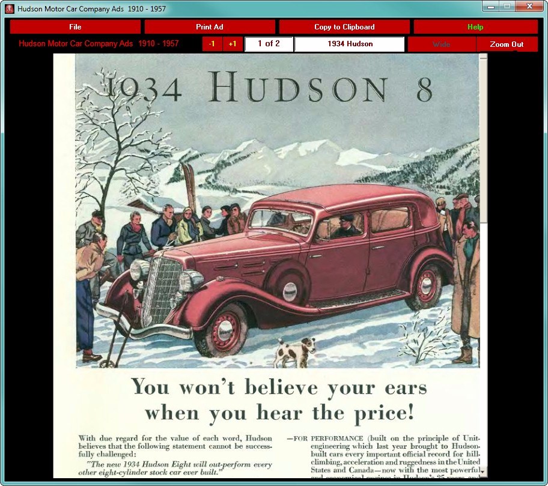
Task: Click the Zoom Out button
Action: pyautogui.click(x=507, y=44)
